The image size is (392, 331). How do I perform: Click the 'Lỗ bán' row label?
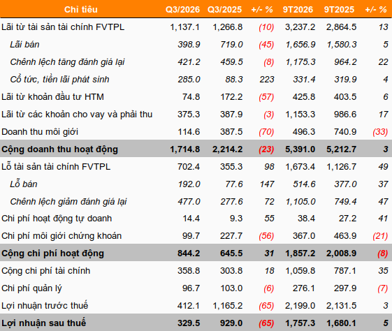pyautogui.click(x=24, y=184)
